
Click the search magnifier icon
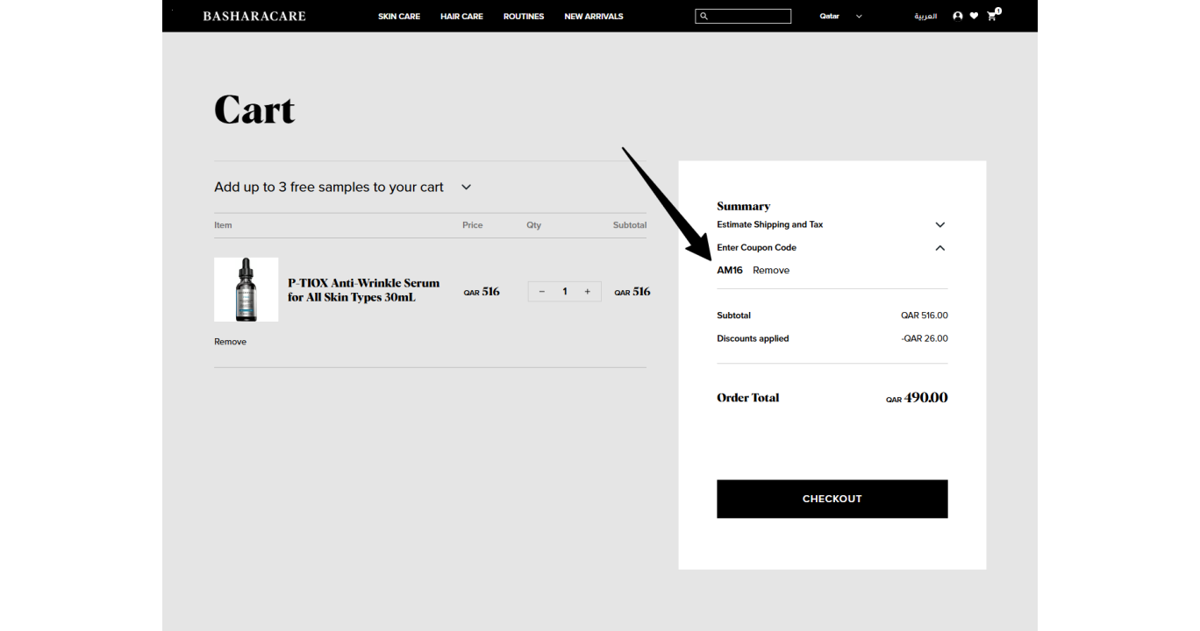(704, 16)
